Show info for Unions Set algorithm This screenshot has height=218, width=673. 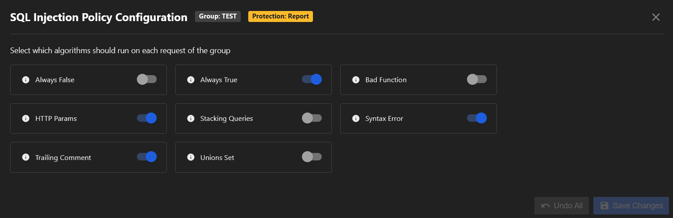(x=191, y=157)
